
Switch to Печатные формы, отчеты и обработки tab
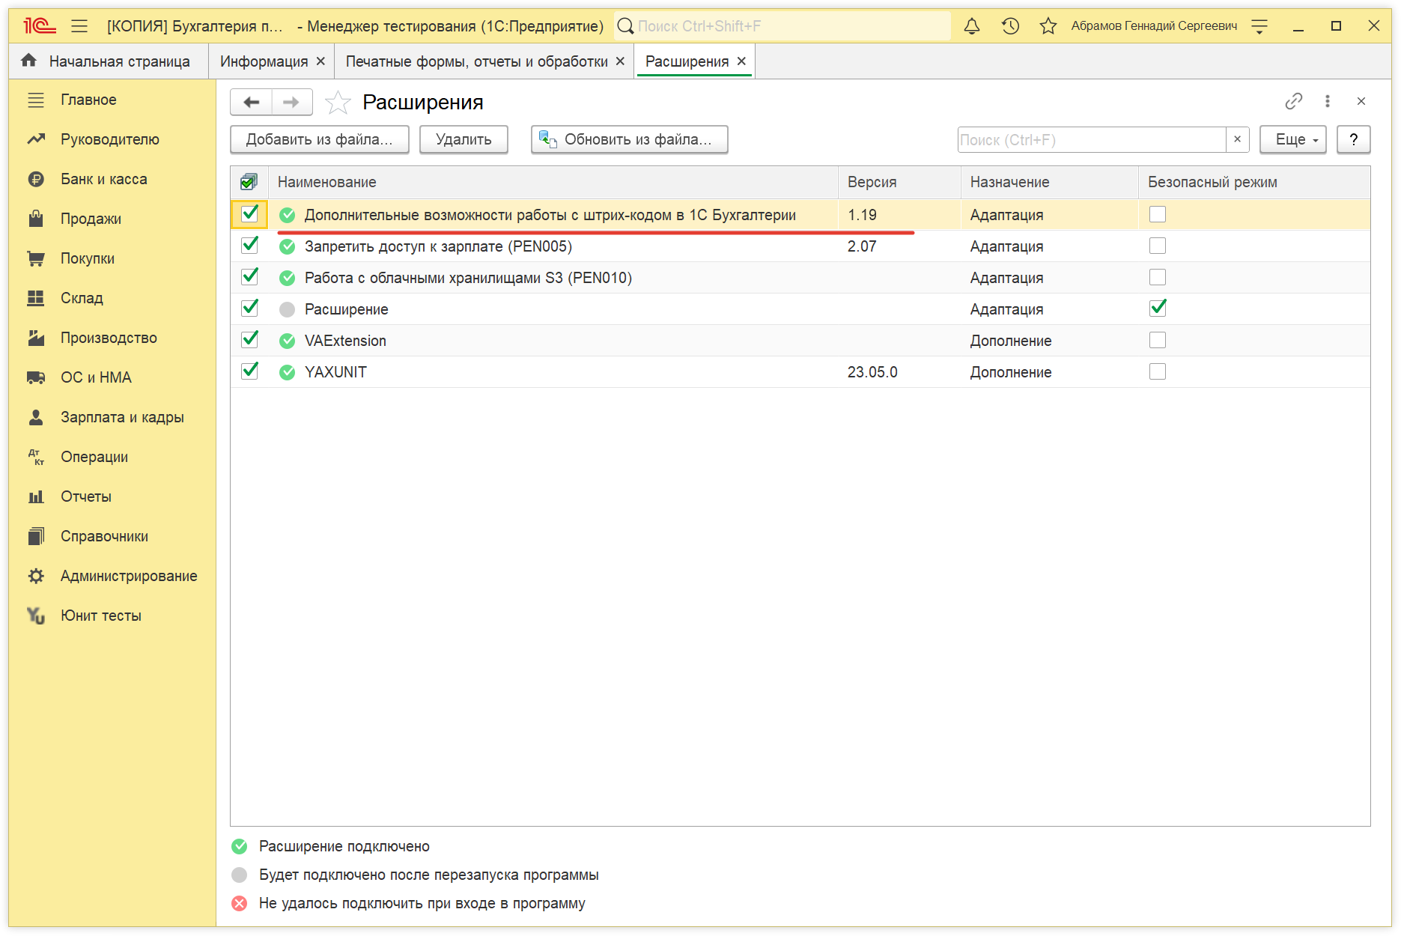click(476, 61)
